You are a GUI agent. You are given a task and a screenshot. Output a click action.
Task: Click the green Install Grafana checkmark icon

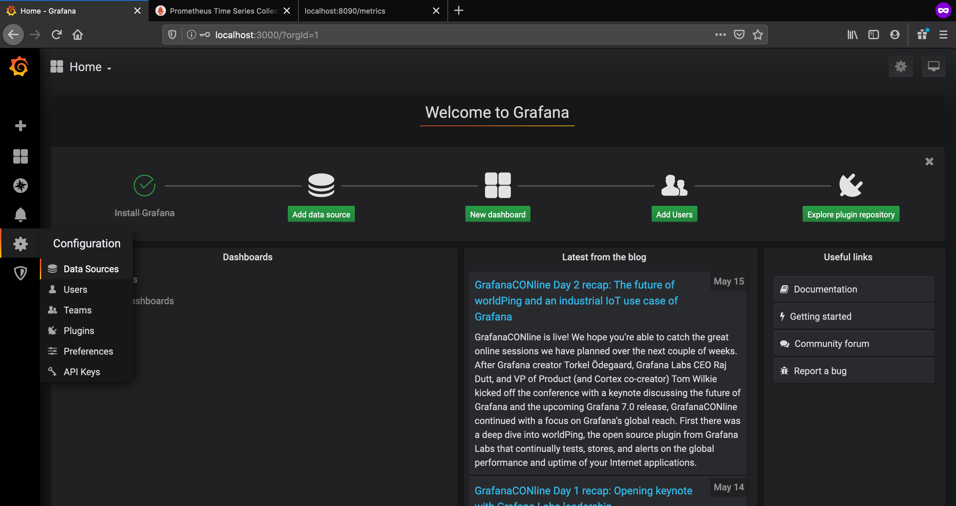click(x=144, y=185)
